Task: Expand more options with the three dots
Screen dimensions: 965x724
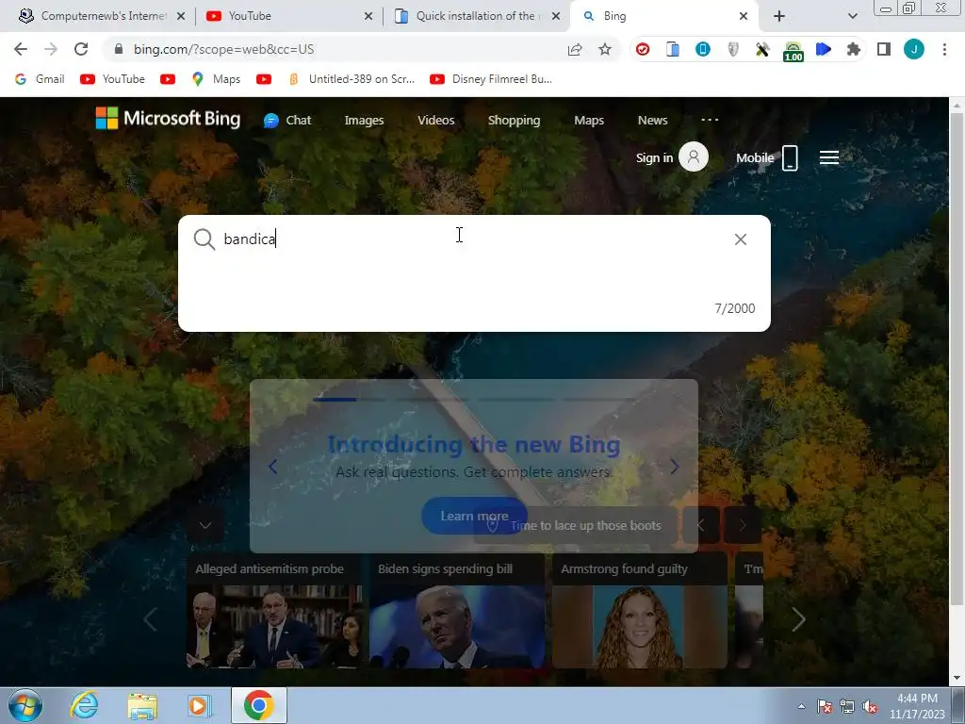Action: (x=710, y=120)
